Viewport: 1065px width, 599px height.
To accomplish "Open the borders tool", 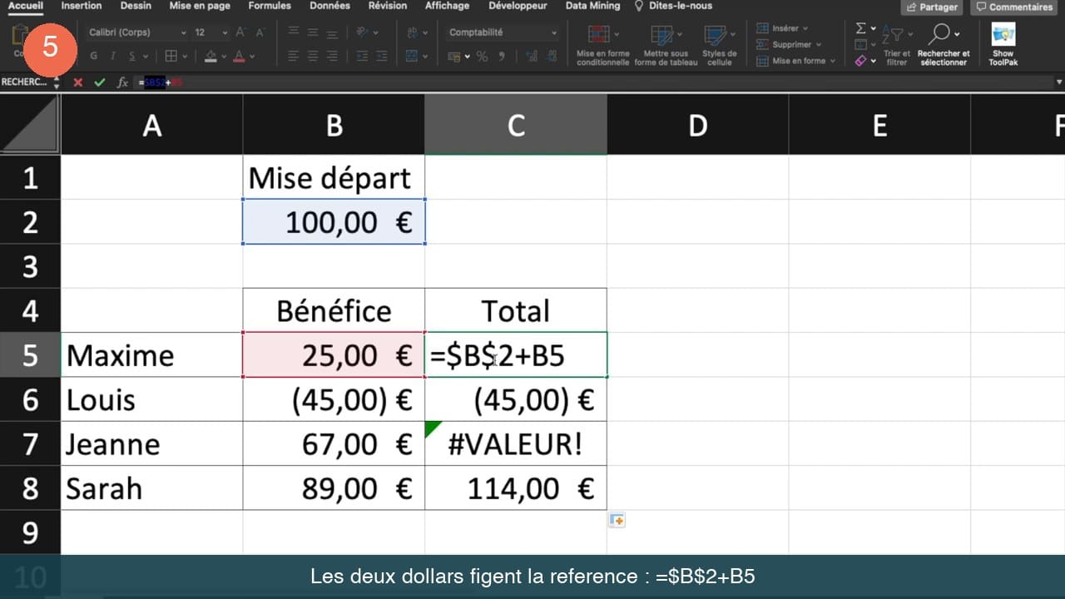I will pos(171,57).
